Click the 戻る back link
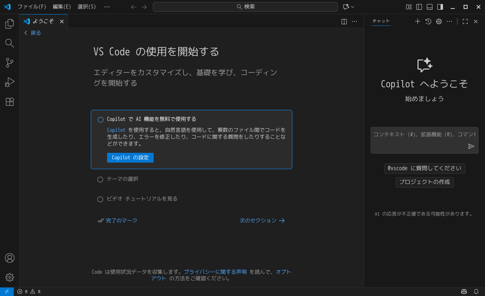Screen dimensions: 485x296 click(x=33, y=33)
